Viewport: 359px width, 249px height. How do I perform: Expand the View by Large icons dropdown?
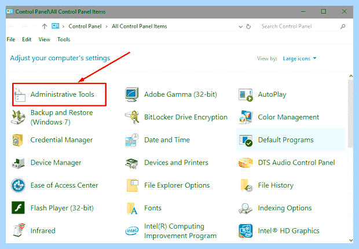click(x=300, y=58)
